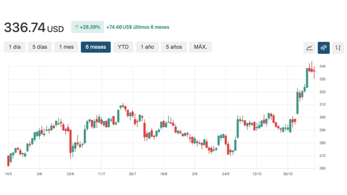347x195 pixels.
Task: Select the 1 día time range
Action: click(15, 47)
